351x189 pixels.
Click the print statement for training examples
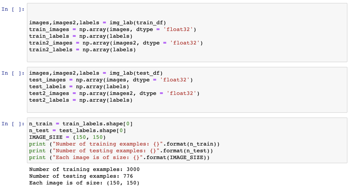click(124, 144)
